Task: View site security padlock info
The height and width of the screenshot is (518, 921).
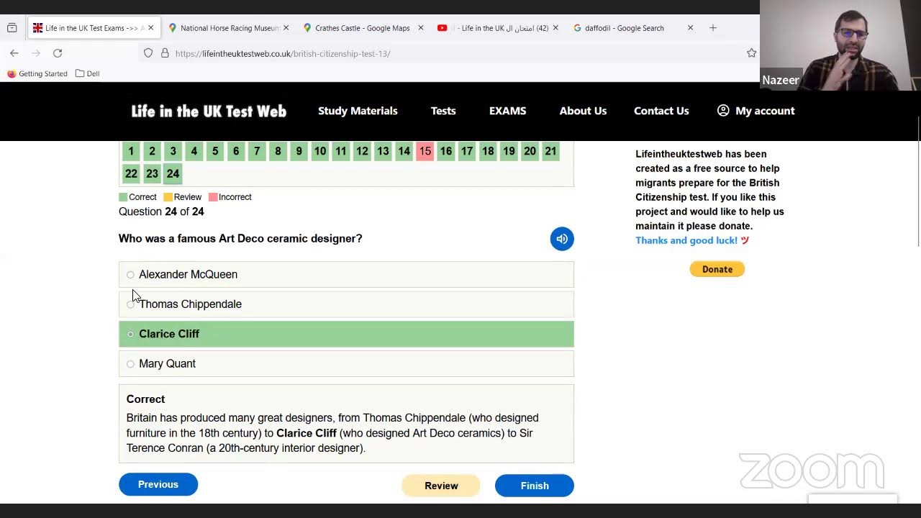Action: point(165,53)
